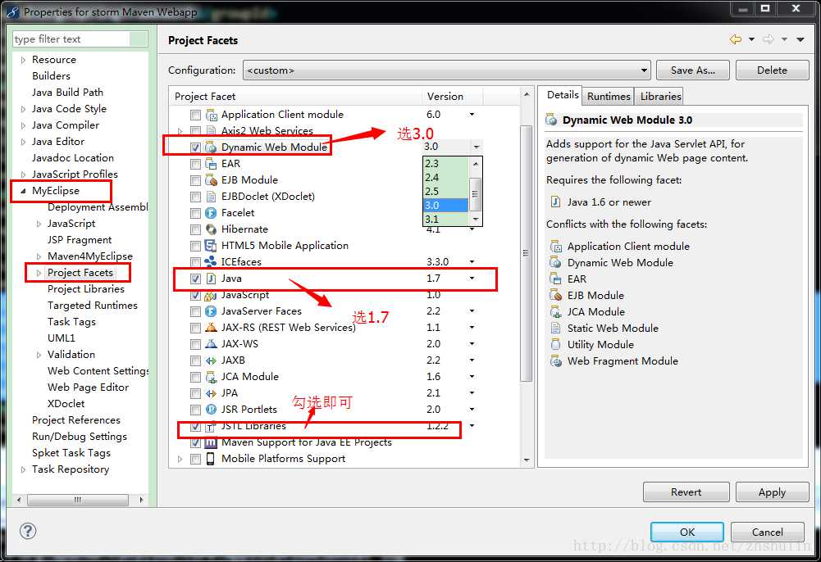Click the Maven Support for Java EE icon
The height and width of the screenshot is (562, 821).
pos(211,443)
